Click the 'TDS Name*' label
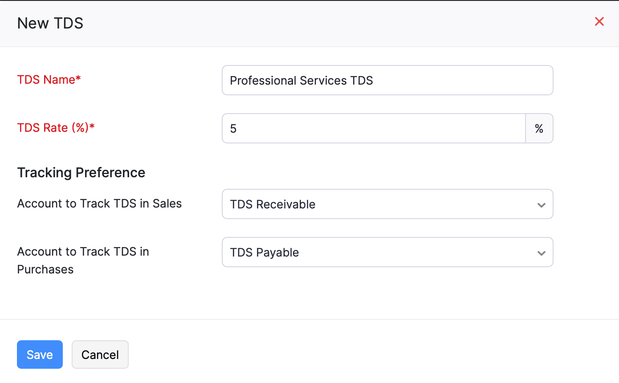 coord(49,80)
